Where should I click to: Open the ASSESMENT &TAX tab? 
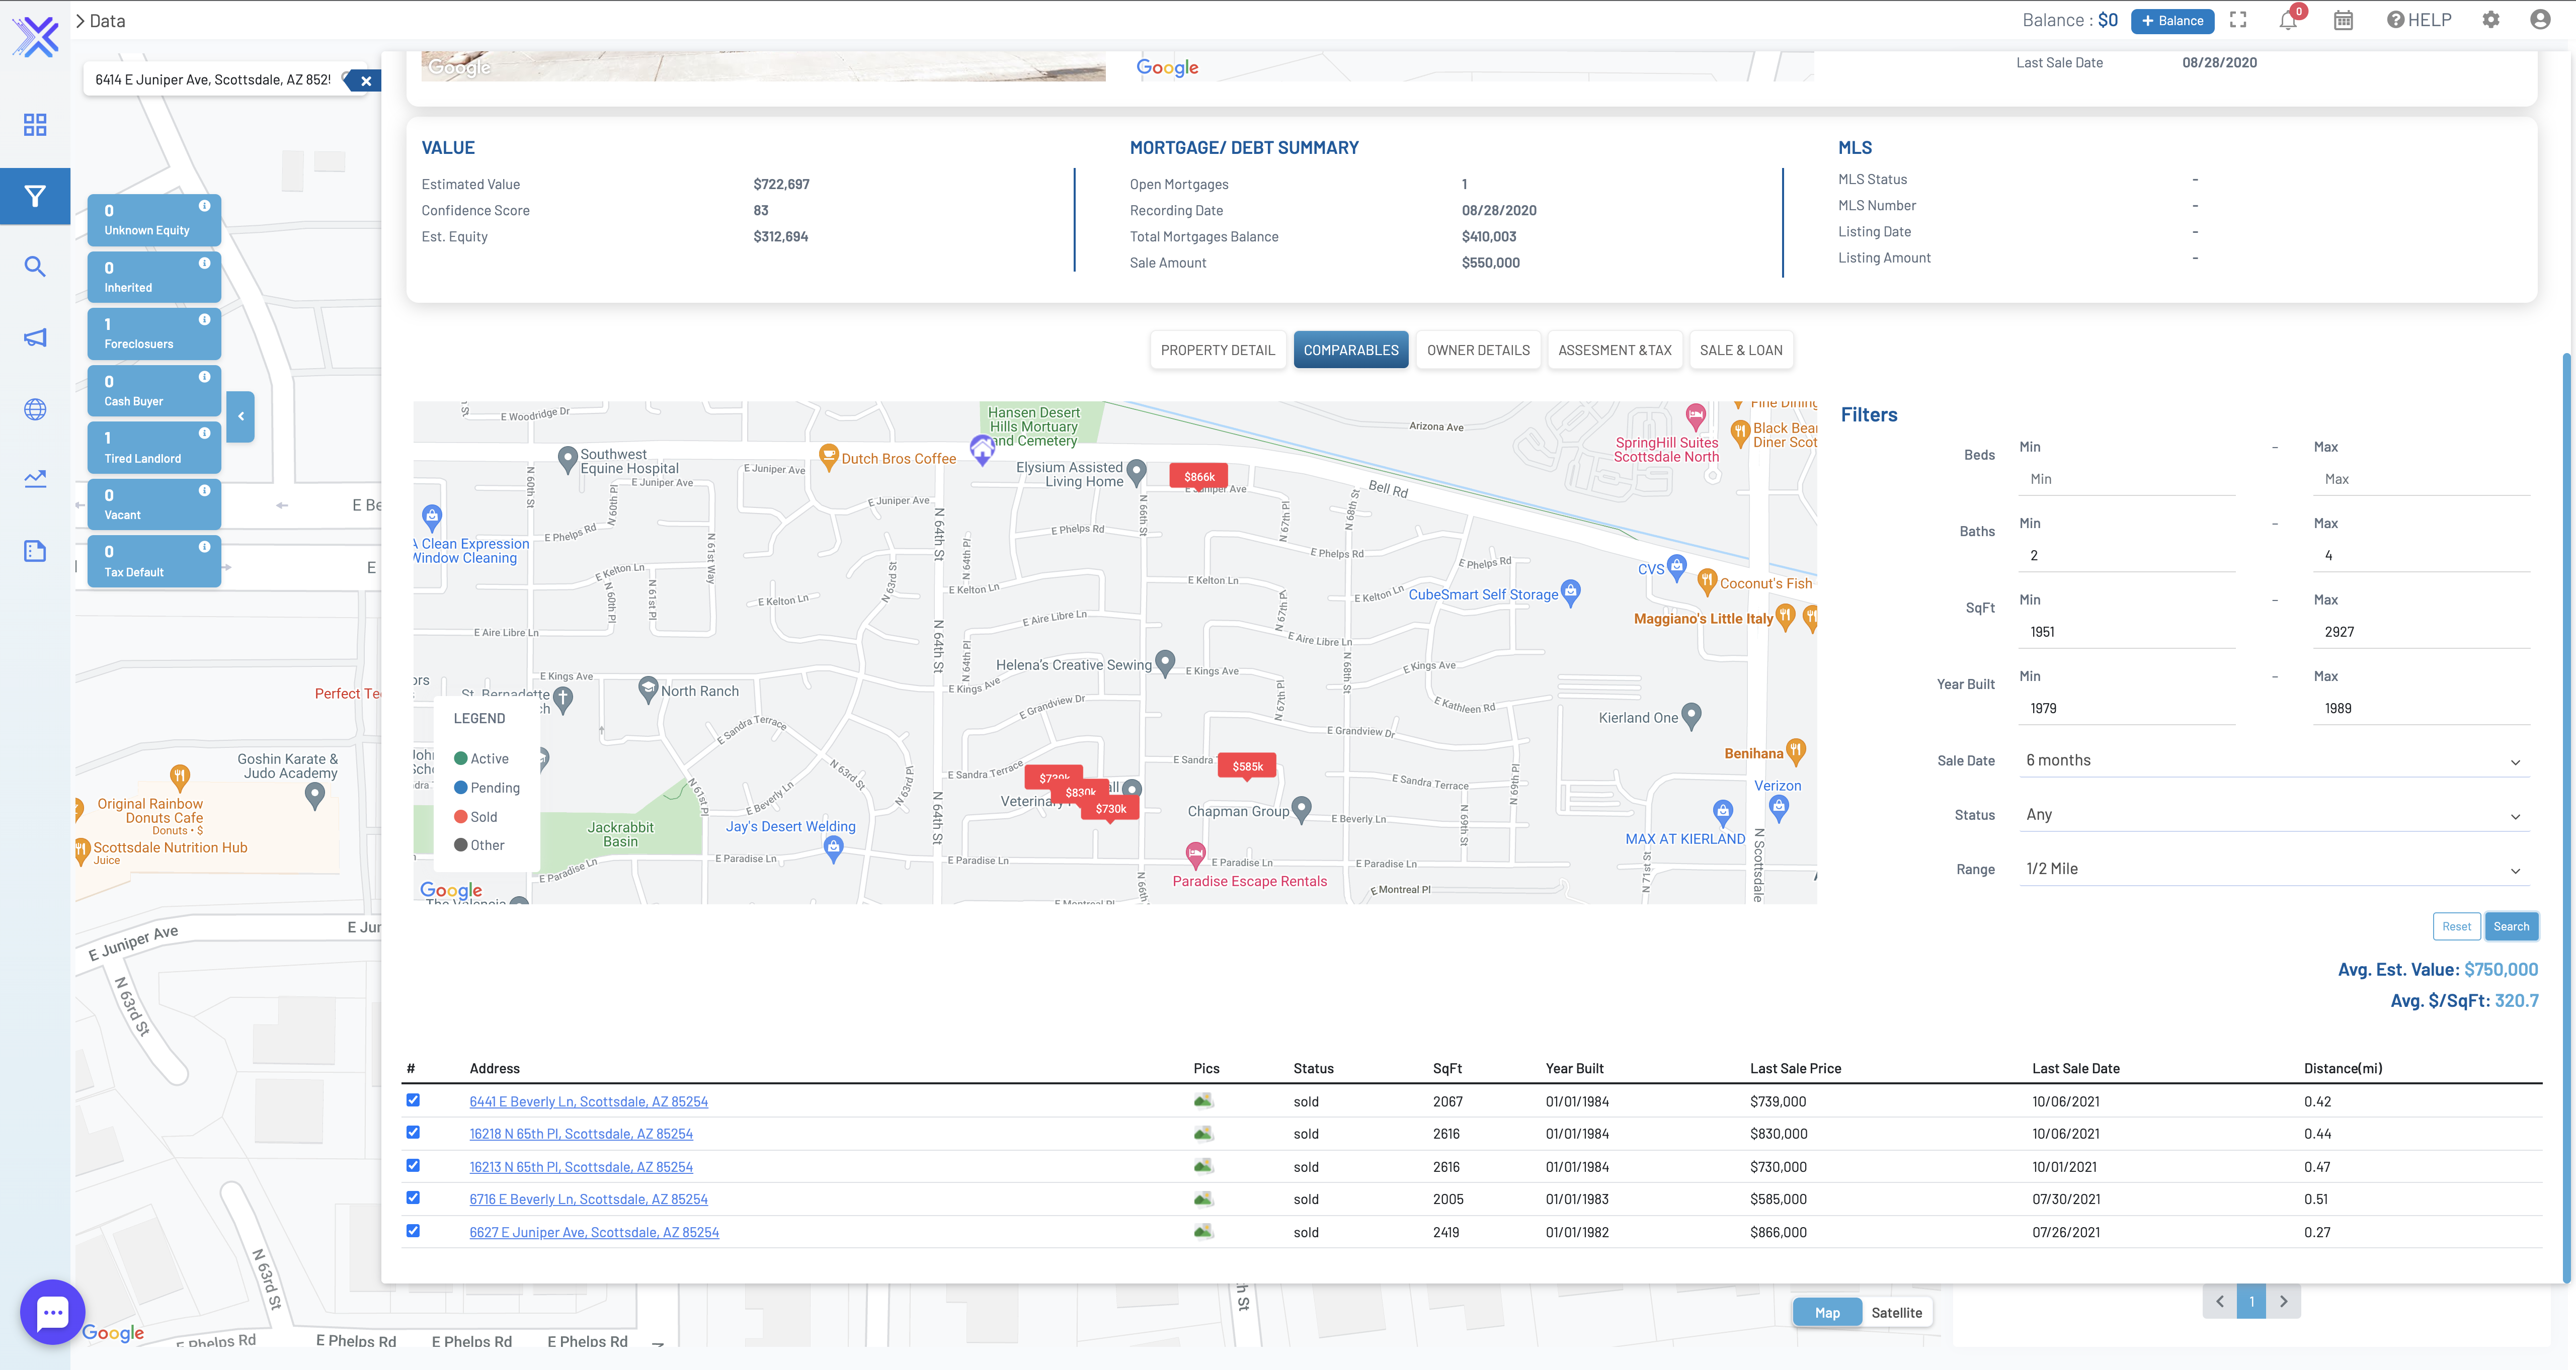click(1615, 351)
